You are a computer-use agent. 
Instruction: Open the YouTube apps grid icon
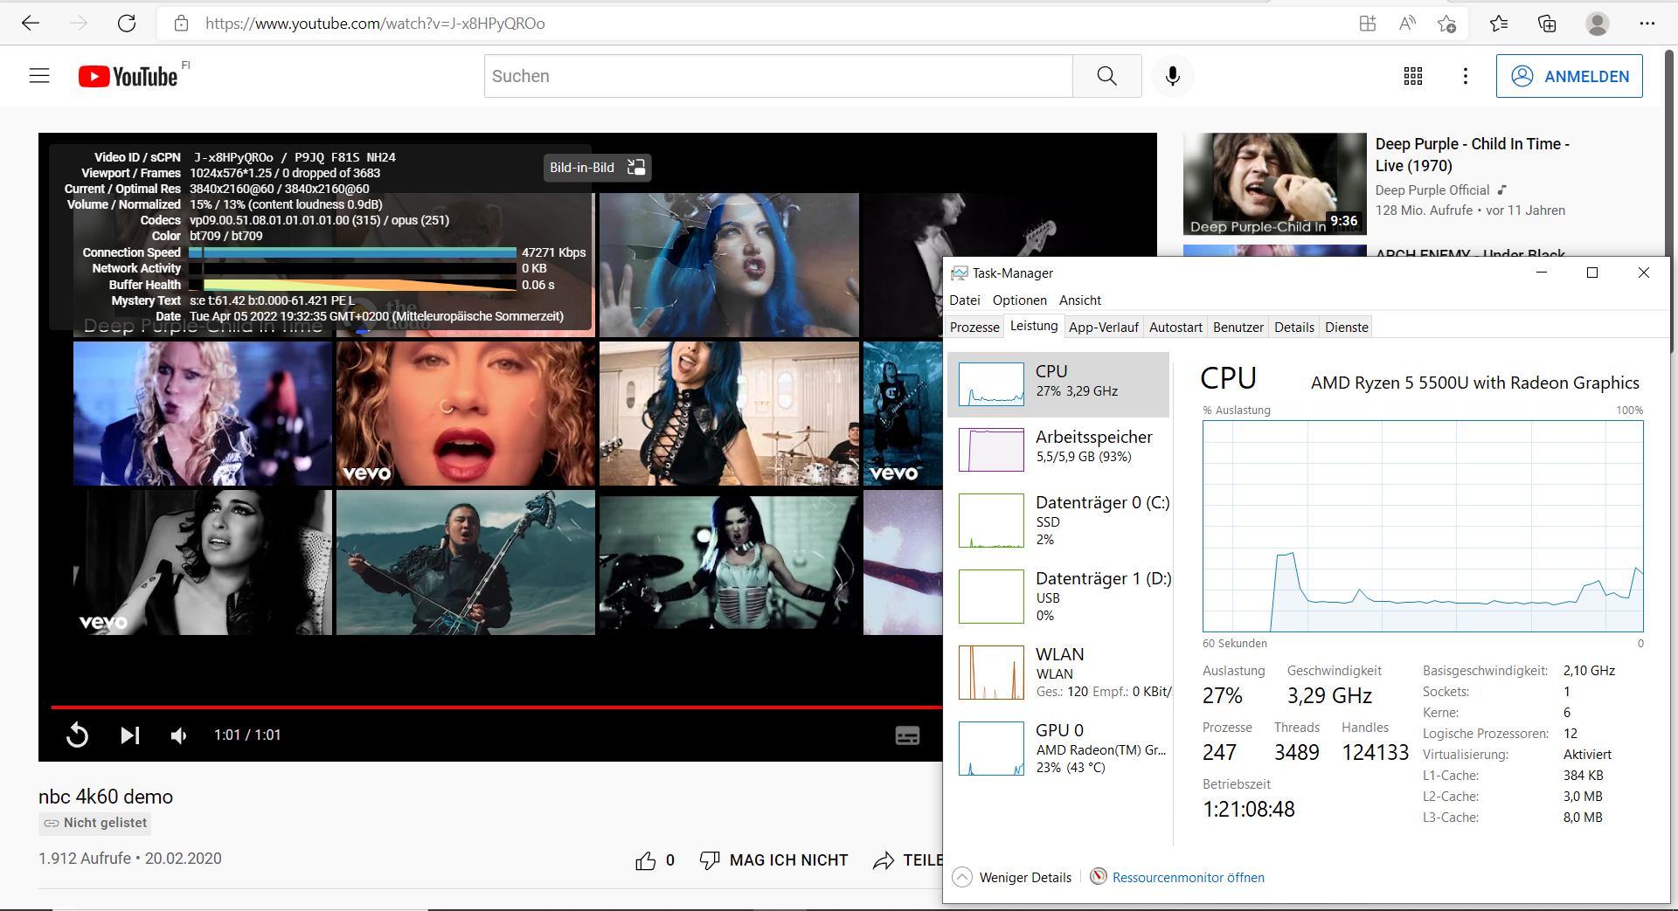1413,76
